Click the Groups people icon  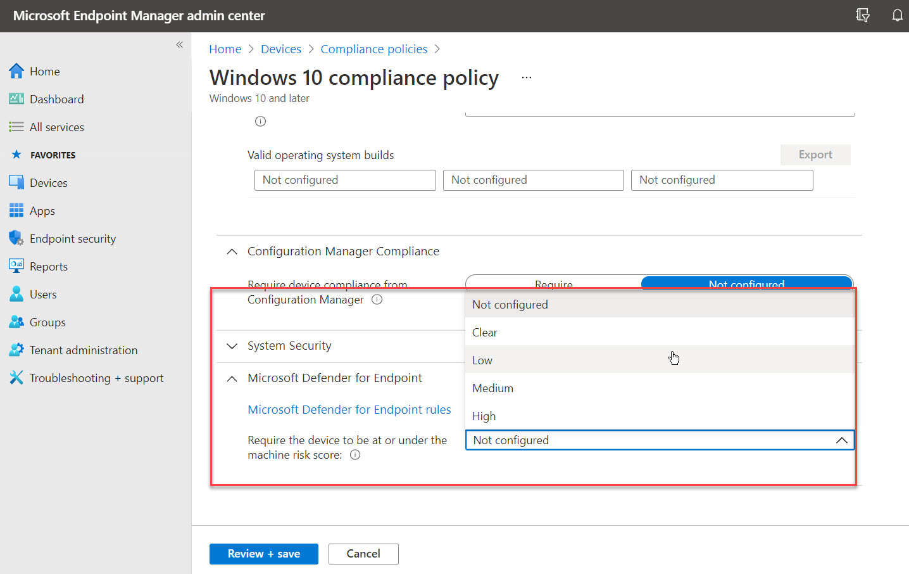coord(16,322)
